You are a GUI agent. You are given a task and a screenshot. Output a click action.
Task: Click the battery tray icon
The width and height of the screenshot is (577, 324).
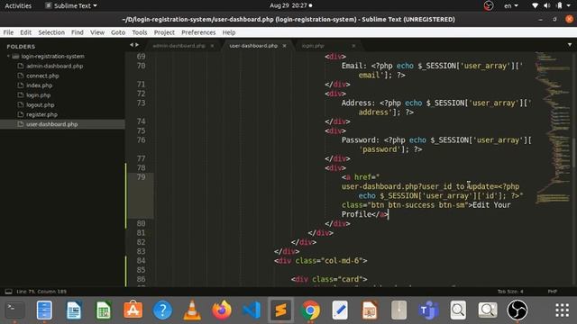(559, 5)
